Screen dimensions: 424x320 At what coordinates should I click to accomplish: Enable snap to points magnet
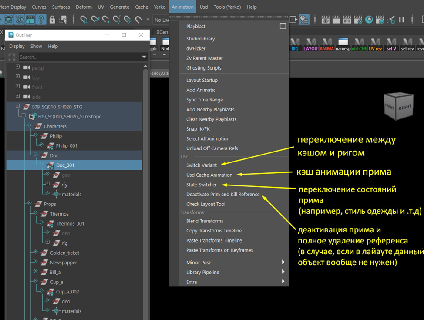[x=106, y=20]
